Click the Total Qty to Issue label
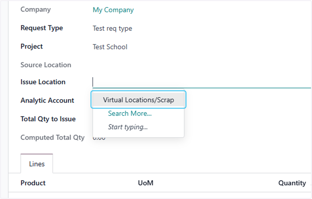 click(x=48, y=119)
